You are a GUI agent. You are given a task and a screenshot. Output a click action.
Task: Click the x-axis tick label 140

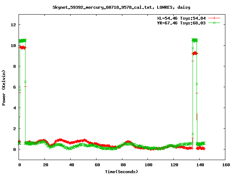[x=200, y=165]
